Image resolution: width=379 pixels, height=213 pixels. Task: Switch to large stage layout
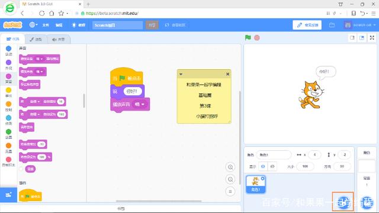(362, 38)
